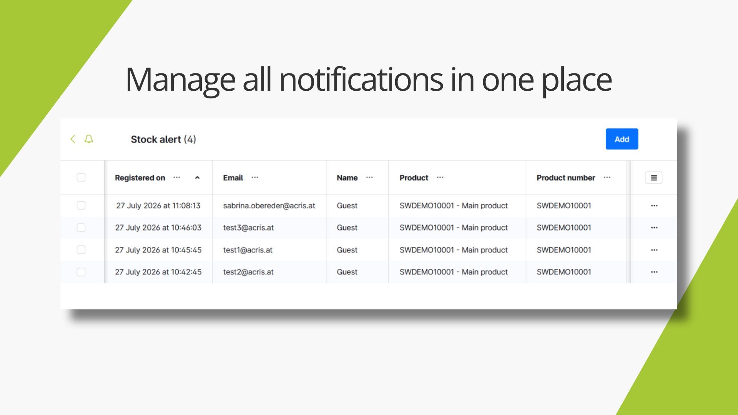This screenshot has width=738, height=415.
Task: Open Registered on column options dots
Action: [x=176, y=178]
